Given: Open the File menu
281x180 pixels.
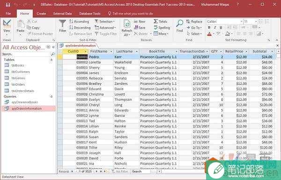Looking at the screenshot, I should [8, 14].
